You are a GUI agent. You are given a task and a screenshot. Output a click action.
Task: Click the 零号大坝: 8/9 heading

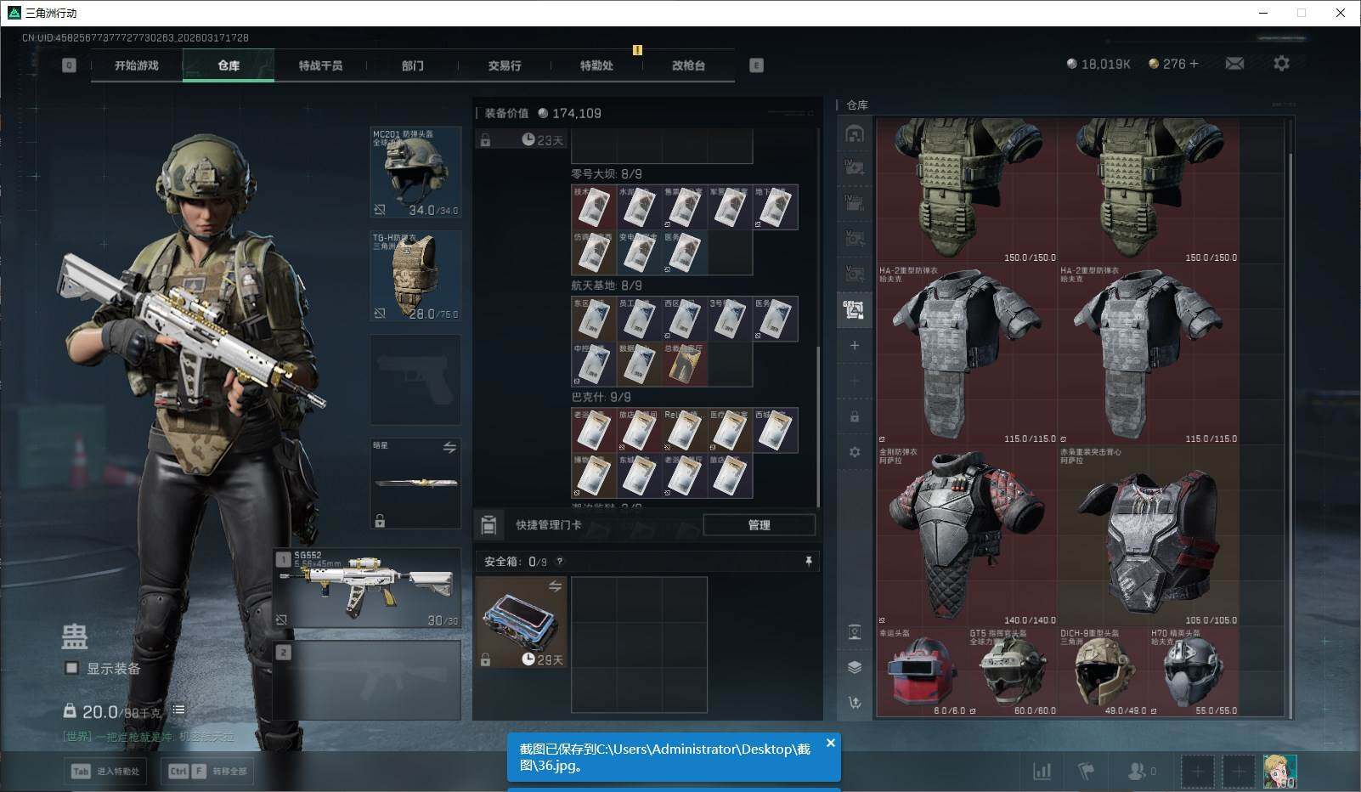[607, 174]
